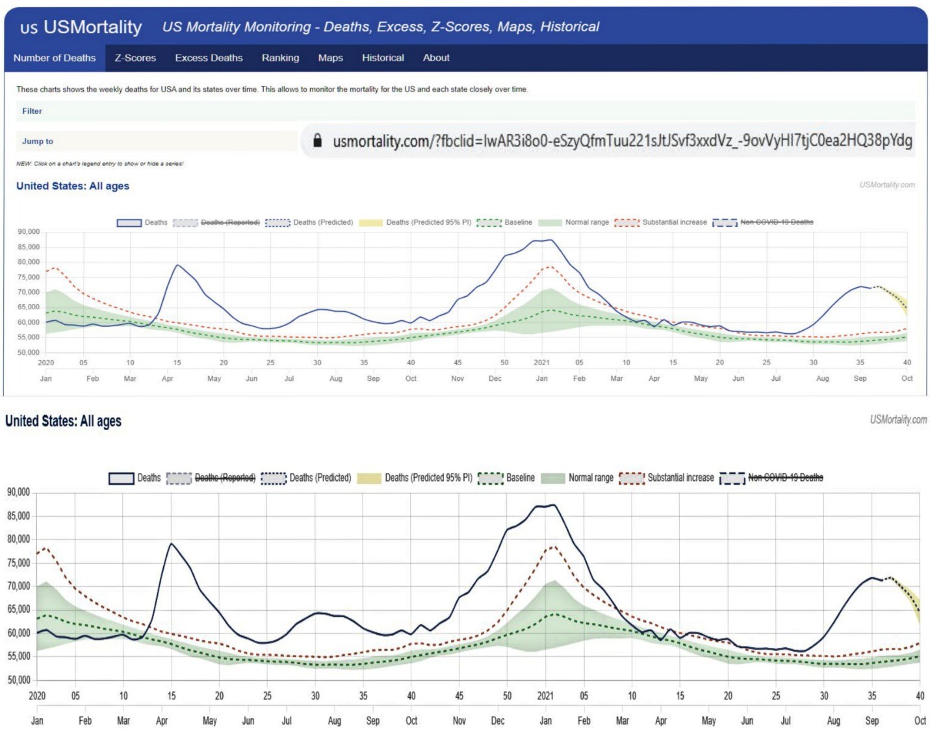Viewport: 930px width, 744px height.
Task: Expand the Jump to section
Action: (38, 141)
